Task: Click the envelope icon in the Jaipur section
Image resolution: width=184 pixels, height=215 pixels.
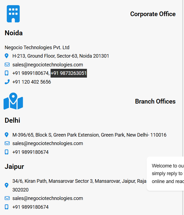Action: click(x=7, y=198)
